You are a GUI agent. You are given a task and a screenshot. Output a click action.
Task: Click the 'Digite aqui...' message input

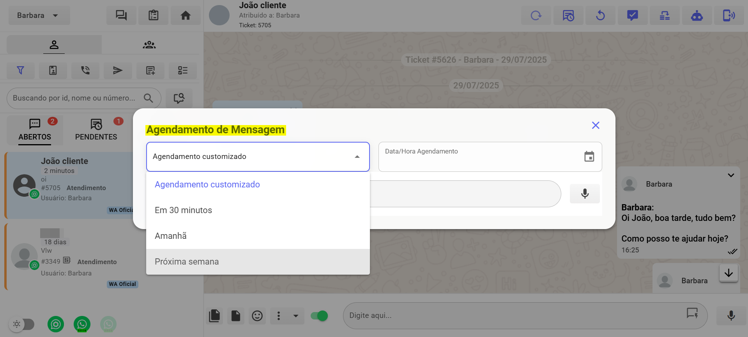coord(515,316)
